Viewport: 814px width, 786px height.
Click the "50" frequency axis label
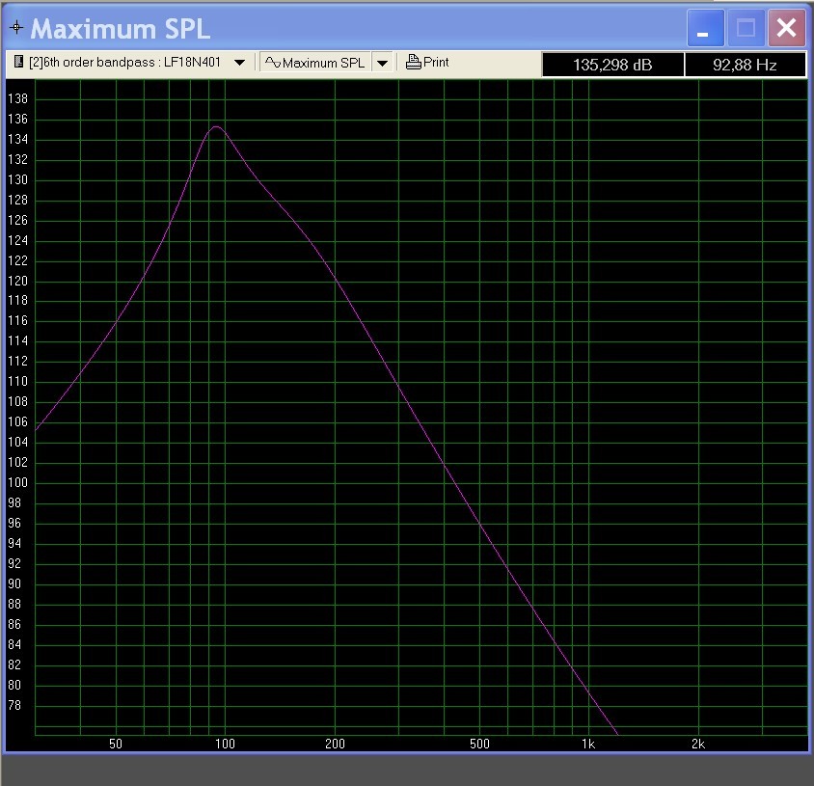click(116, 744)
